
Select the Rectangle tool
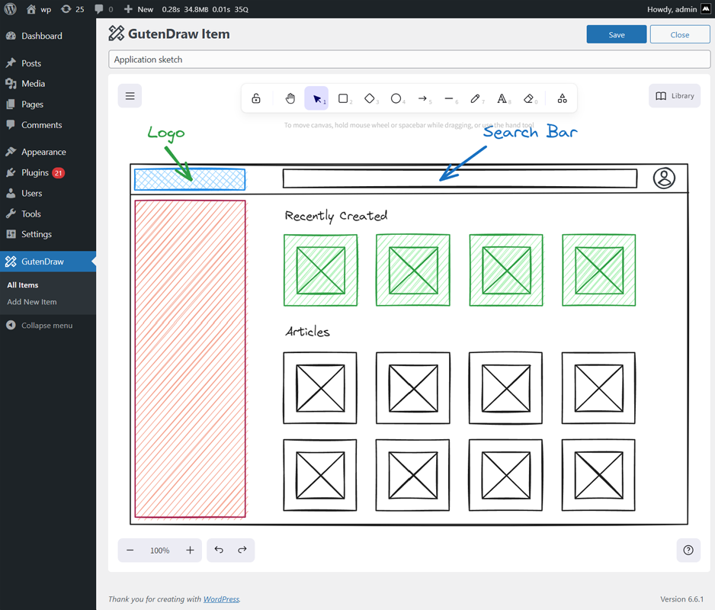coord(343,98)
